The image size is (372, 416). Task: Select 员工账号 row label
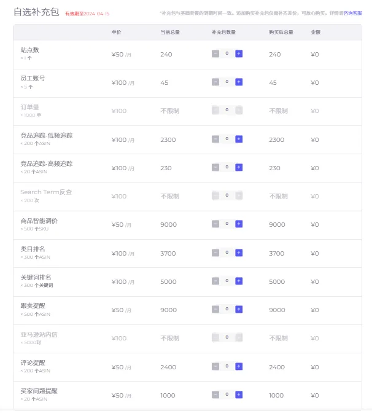click(x=33, y=78)
